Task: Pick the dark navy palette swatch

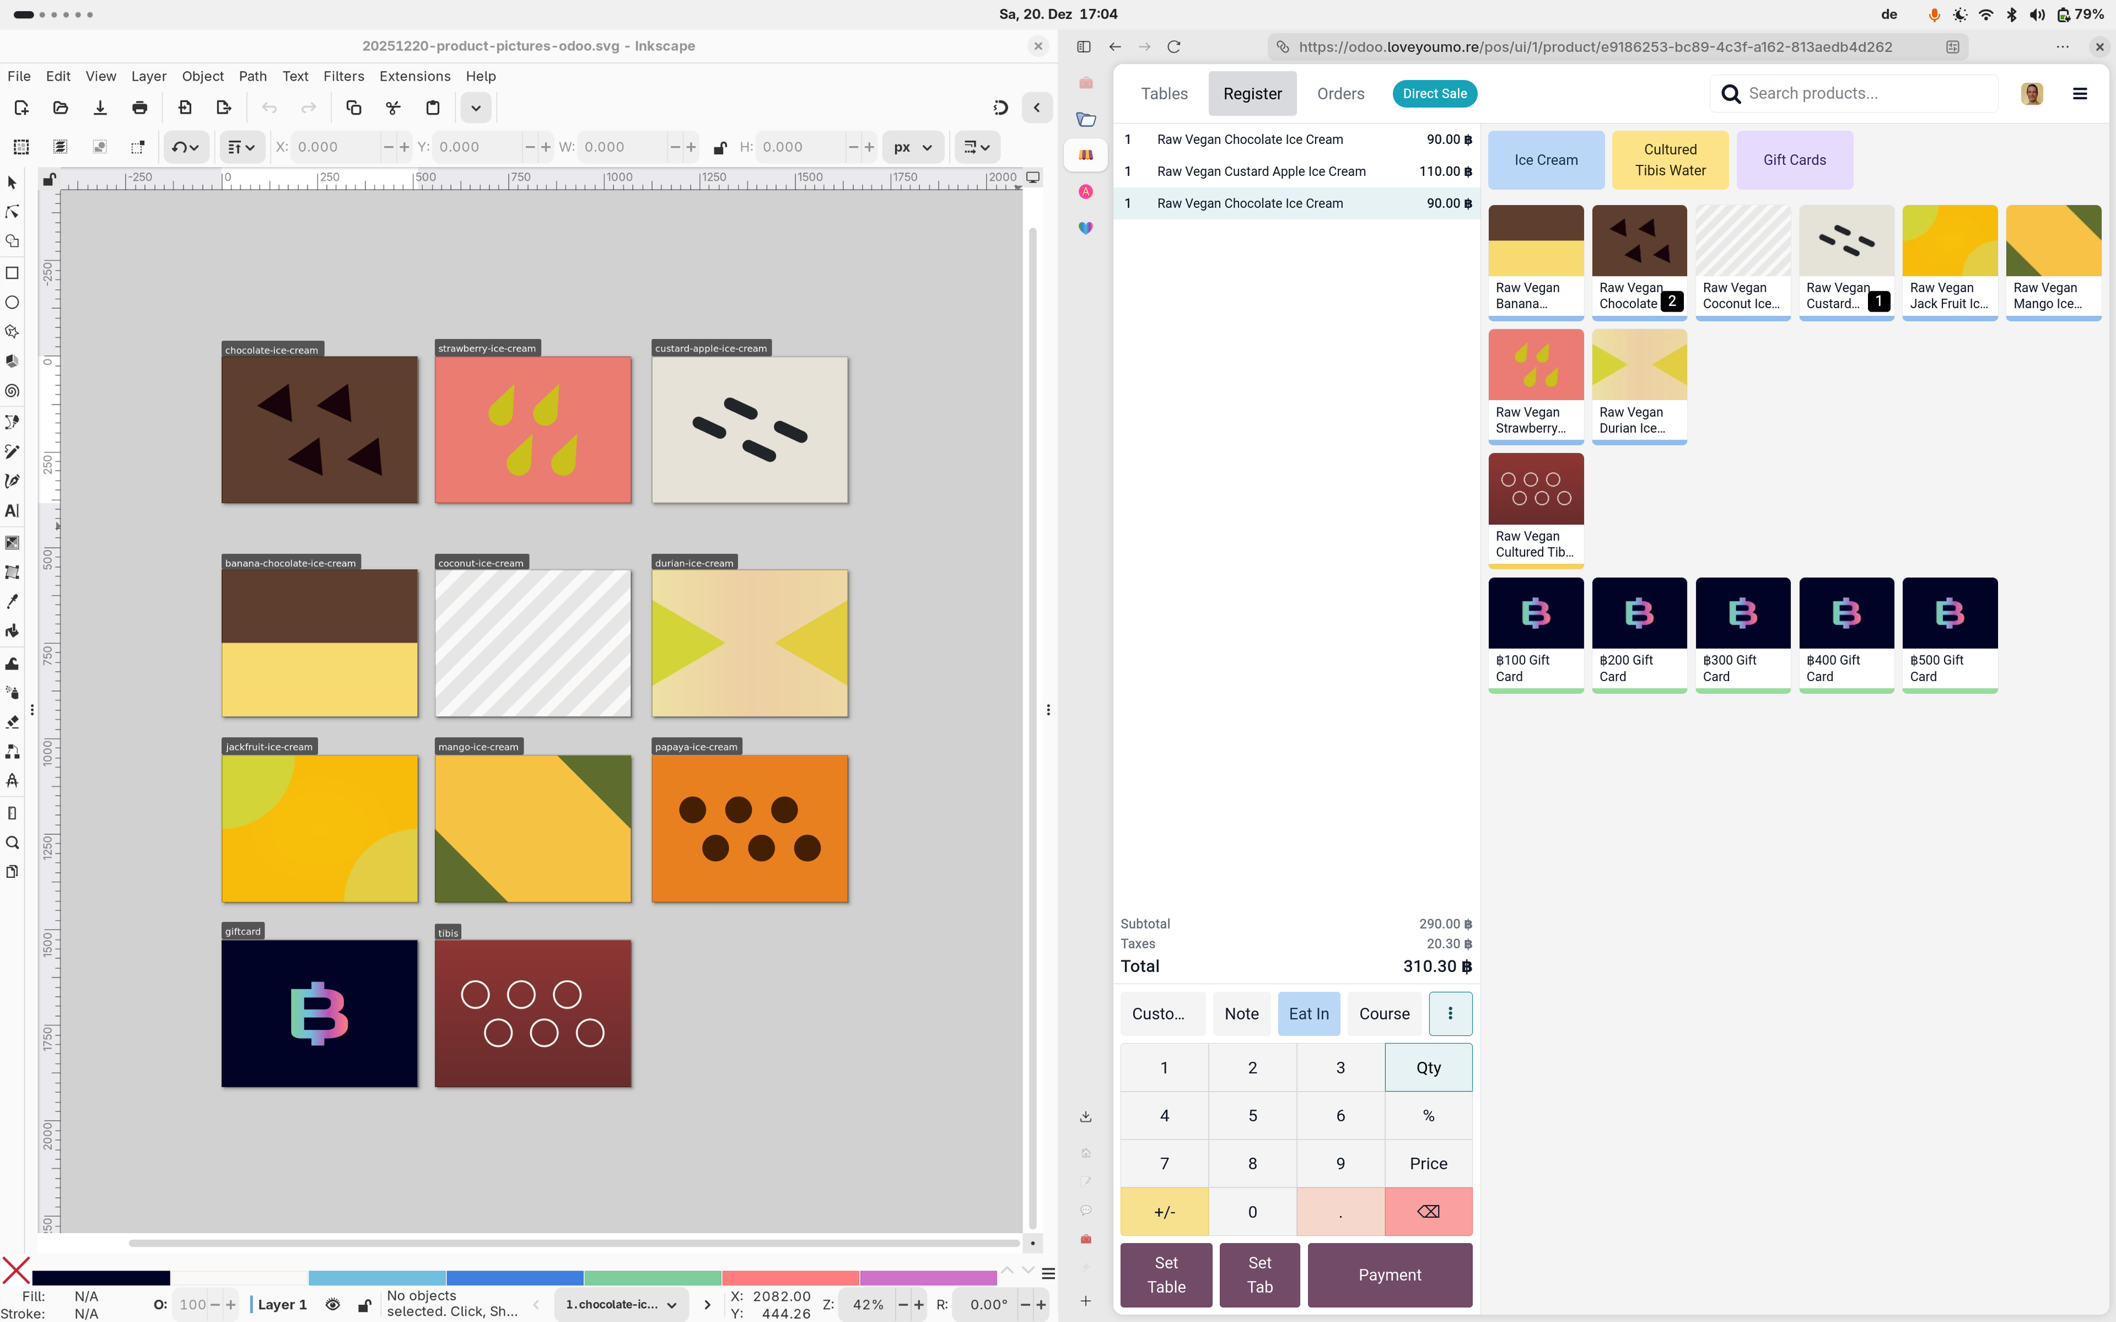Action: click(x=100, y=1277)
